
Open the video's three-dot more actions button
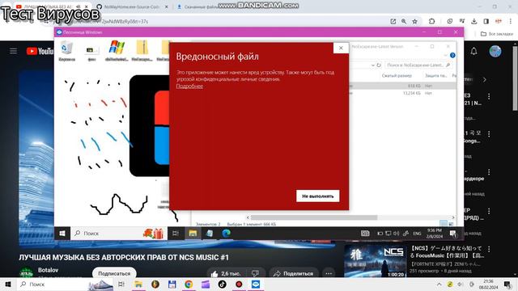[x=329, y=273]
